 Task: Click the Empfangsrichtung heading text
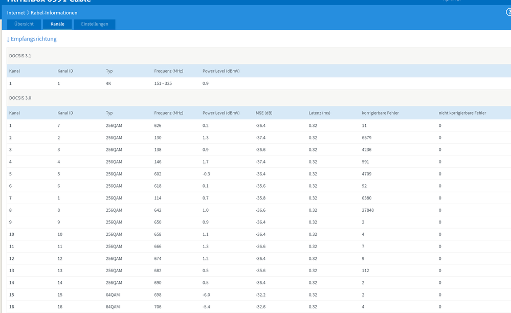(x=34, y=39)
